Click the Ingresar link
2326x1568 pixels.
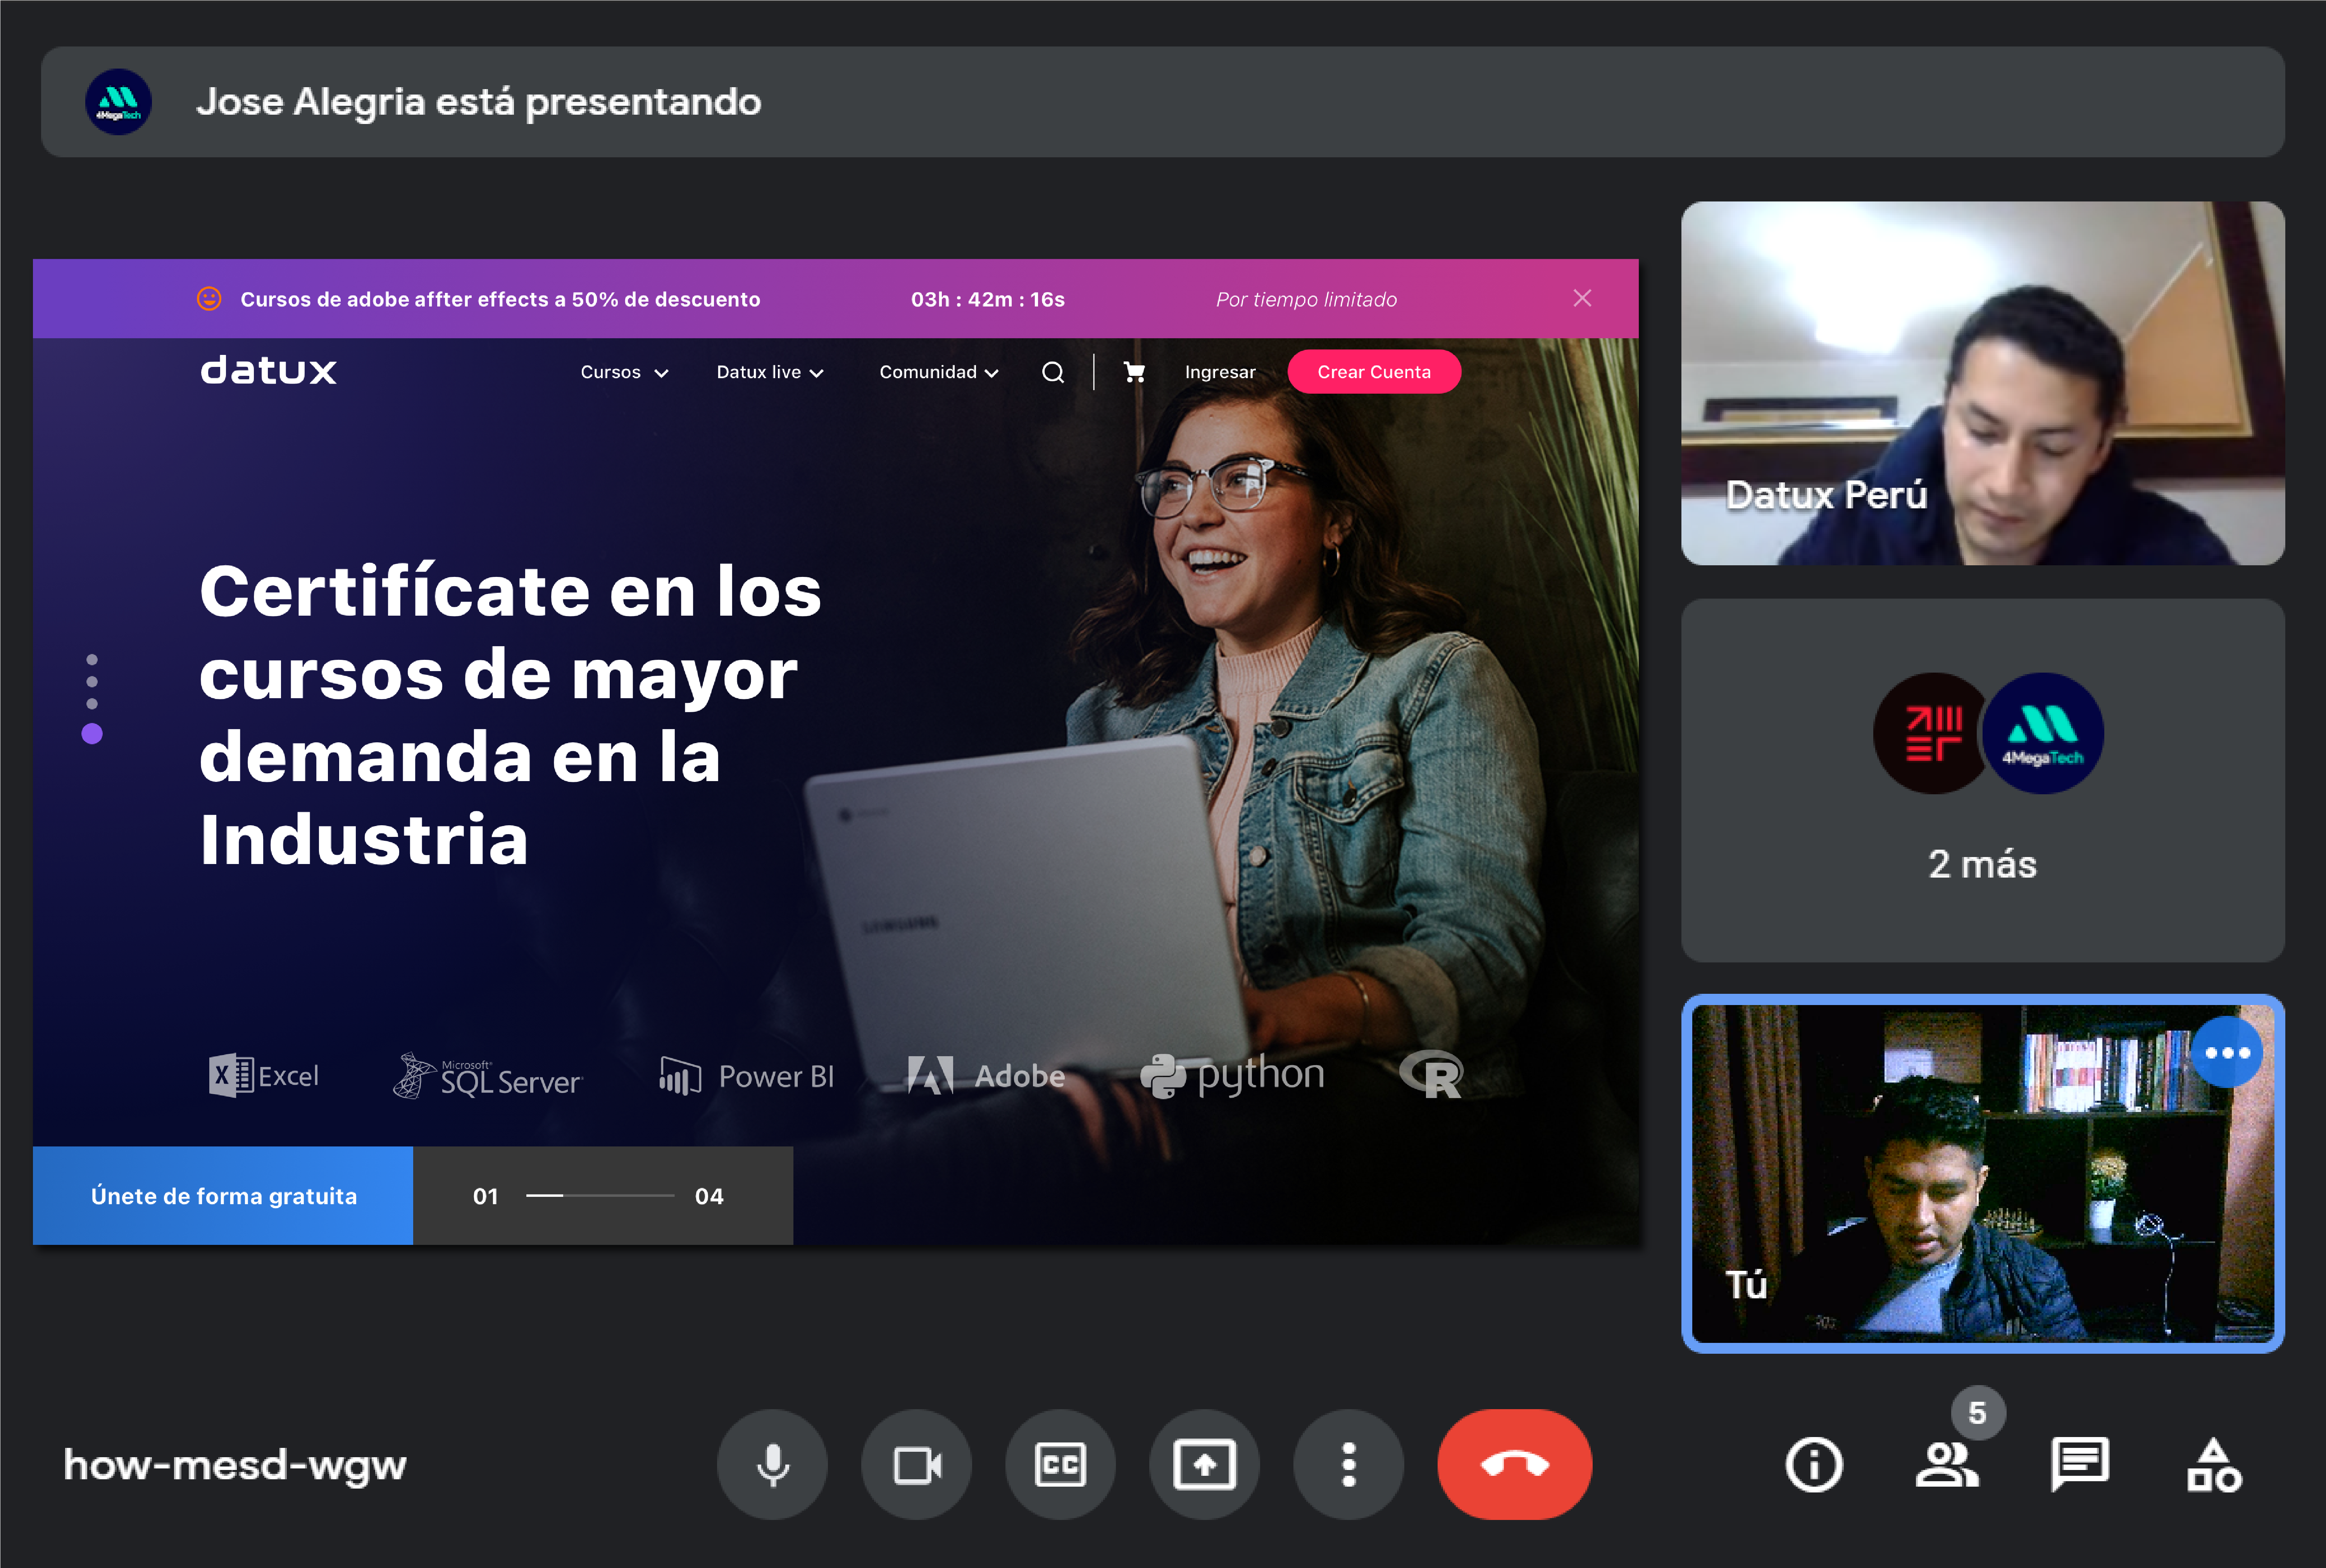pyautogui.click(x=1219, y=372)
